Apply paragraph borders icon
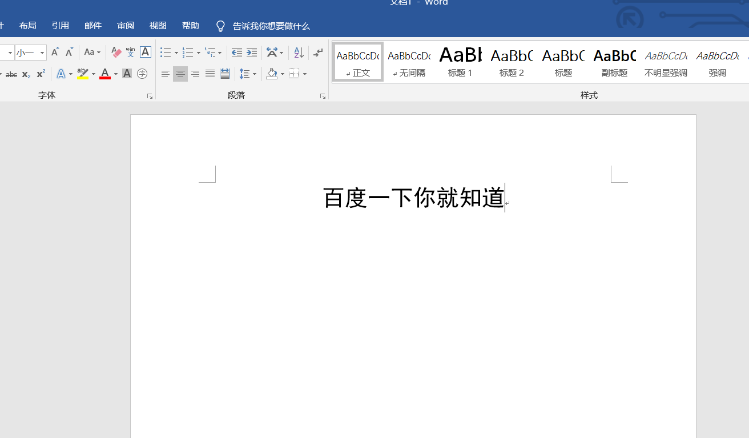The width and height of the screenshot is (749, 438). (x=294, y=74)
